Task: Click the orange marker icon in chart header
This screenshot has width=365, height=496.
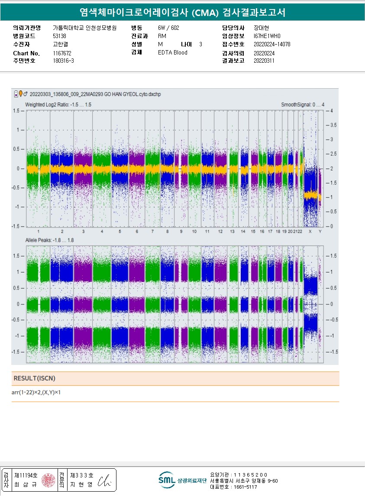Action: pos(20,94)
